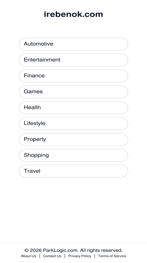Select the Shopping category pill
Screen dimensions: 147x263
pos(73,155)
